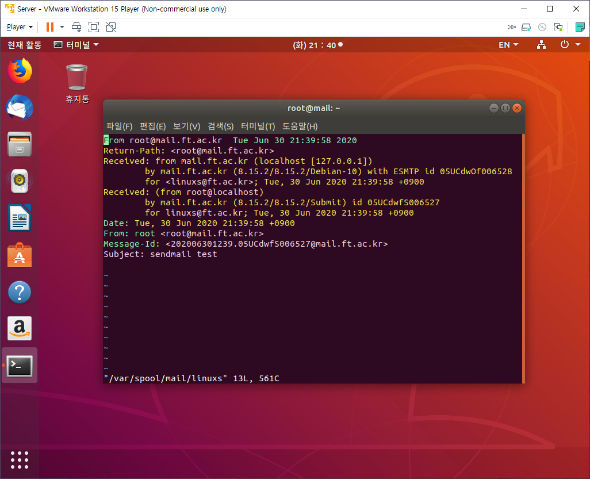Image resolution: width=590 pixels, height=479 pixels.
Task: Open Ubuntu Software store icon
Action: click(x=20, y=255)
